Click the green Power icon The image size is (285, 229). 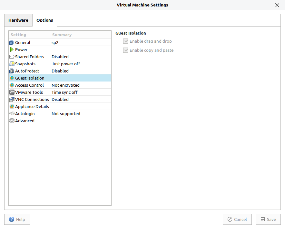(12, 49)
